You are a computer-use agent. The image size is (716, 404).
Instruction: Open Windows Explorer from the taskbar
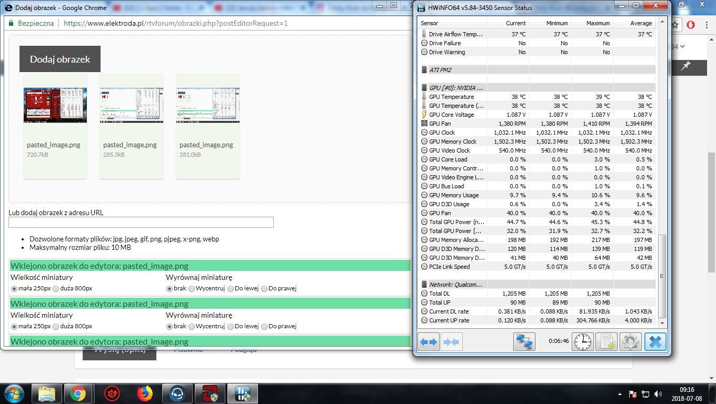[46, 393]
